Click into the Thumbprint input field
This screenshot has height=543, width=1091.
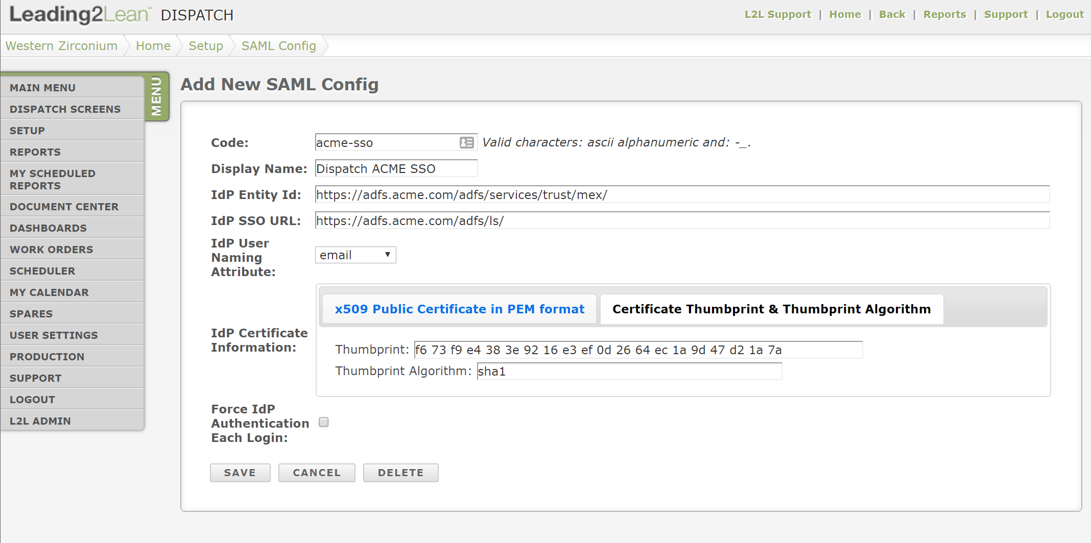coord(638,350)
